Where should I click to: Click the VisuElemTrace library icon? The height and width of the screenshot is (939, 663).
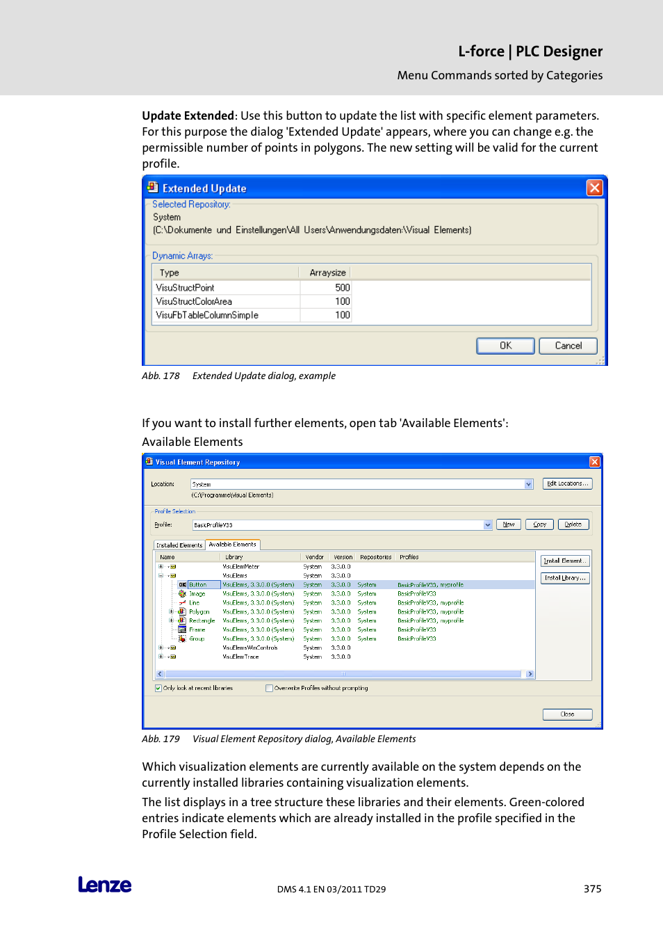coord(173,657)
